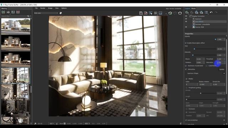This screenshot has height=128, width=228.
Task: Toggle Hardware Accelerated checkbox
Action: [186, 66]
